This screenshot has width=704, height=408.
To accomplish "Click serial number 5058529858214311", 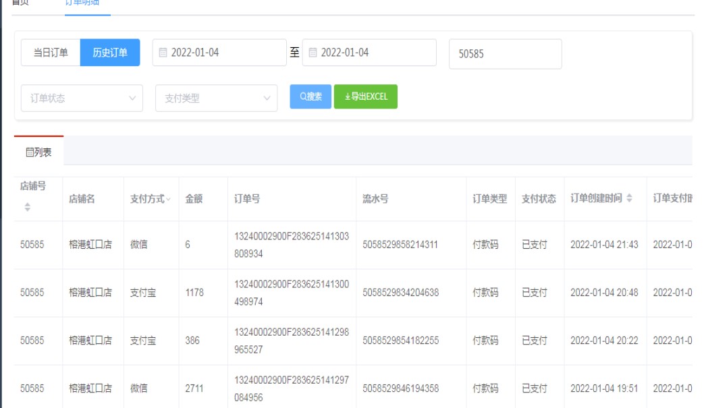I will pyautogui.click(x=400, y=245).
